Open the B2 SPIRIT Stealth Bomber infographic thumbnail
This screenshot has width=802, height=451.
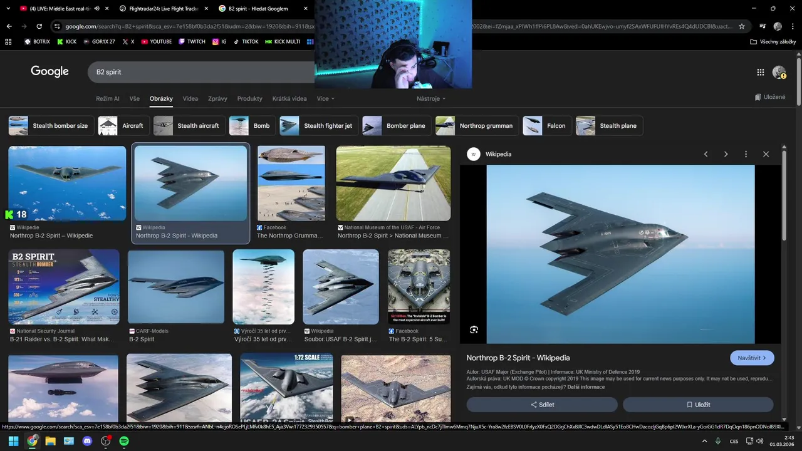(x=64, y=287)
